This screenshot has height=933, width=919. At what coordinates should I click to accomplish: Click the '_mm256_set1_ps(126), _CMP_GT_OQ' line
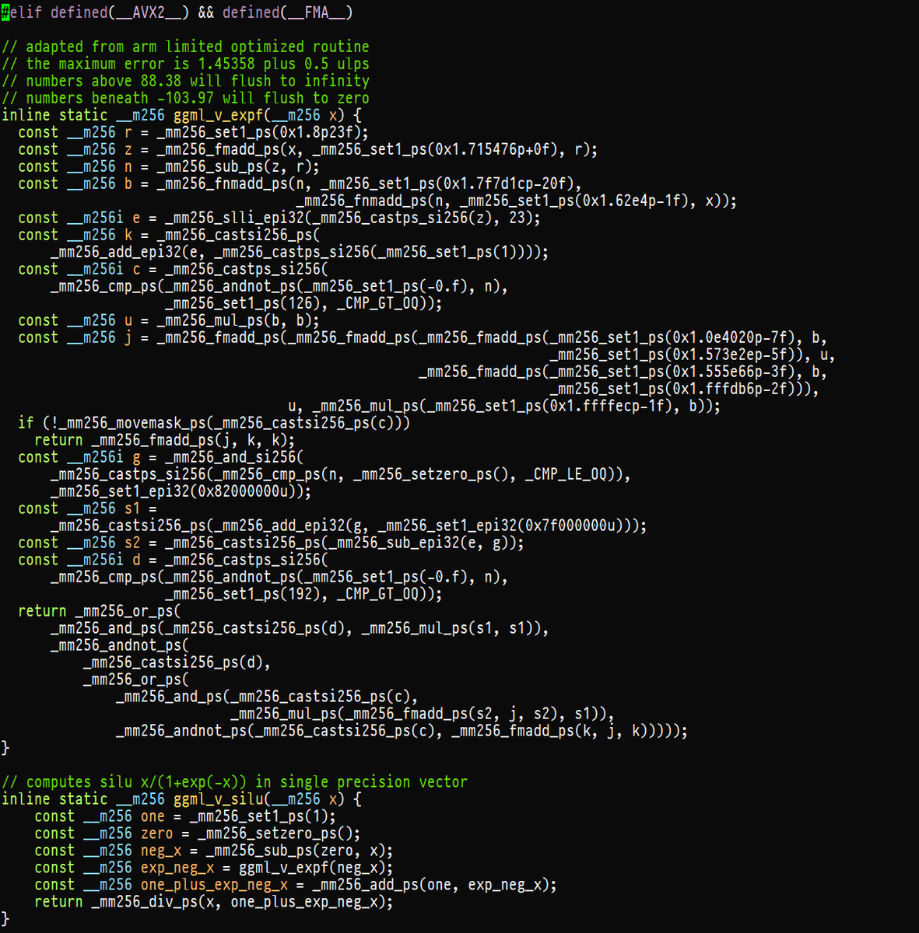(303, 303)
